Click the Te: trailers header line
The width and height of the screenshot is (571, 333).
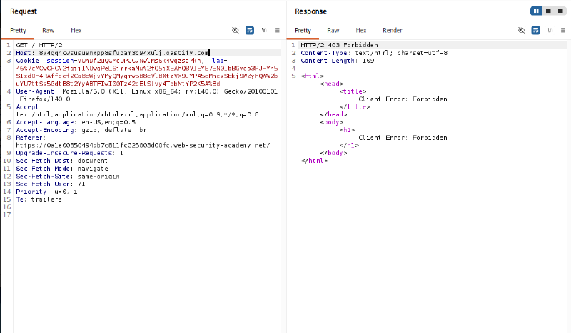pyautogui.click(x=39, y=199)
